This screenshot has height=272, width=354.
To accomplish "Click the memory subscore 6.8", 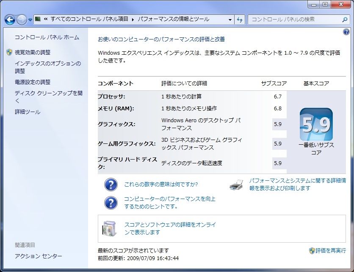I will click(x=278, y=109).
